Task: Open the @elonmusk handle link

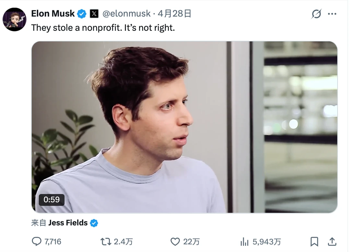Action: 126,14
